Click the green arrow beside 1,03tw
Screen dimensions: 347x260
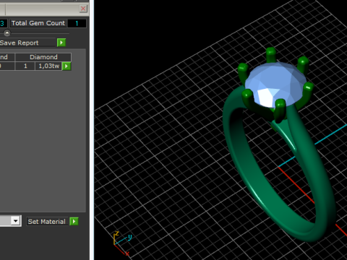[67, 66]
